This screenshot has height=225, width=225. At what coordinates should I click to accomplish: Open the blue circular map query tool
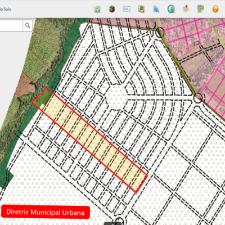click(171, 9)
